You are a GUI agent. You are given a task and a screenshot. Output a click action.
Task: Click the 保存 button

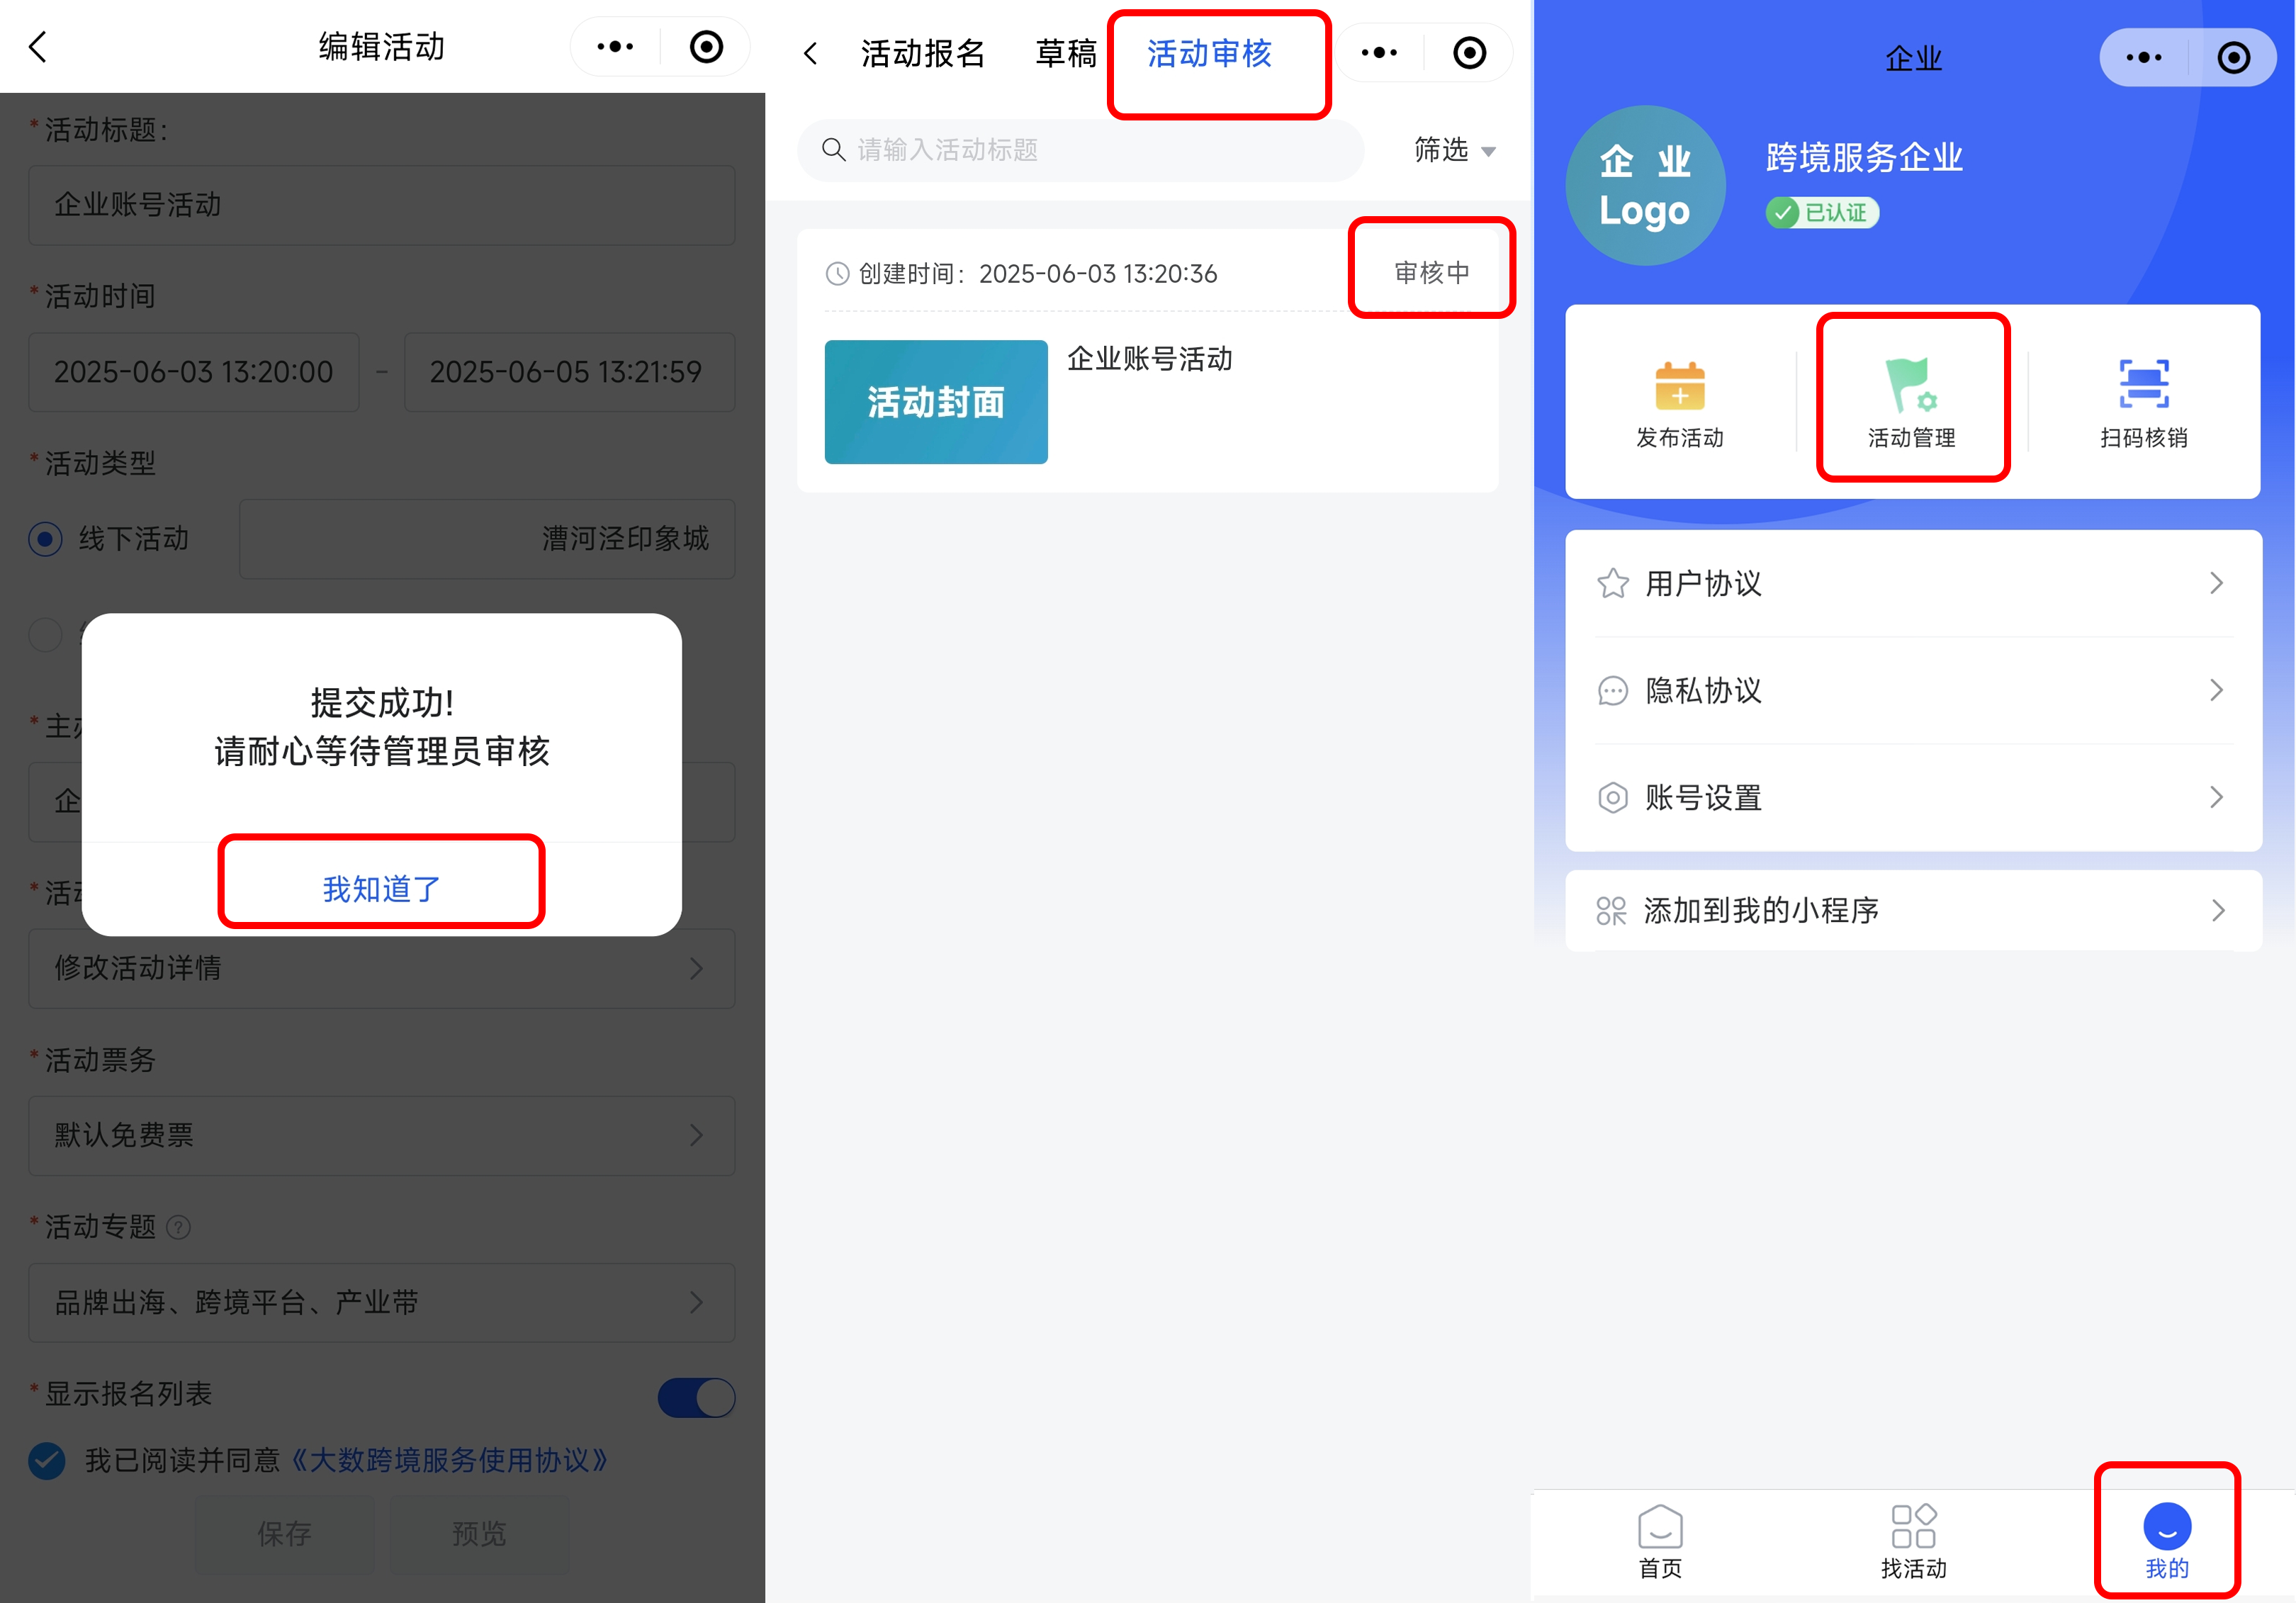(x=284, y=1534)
